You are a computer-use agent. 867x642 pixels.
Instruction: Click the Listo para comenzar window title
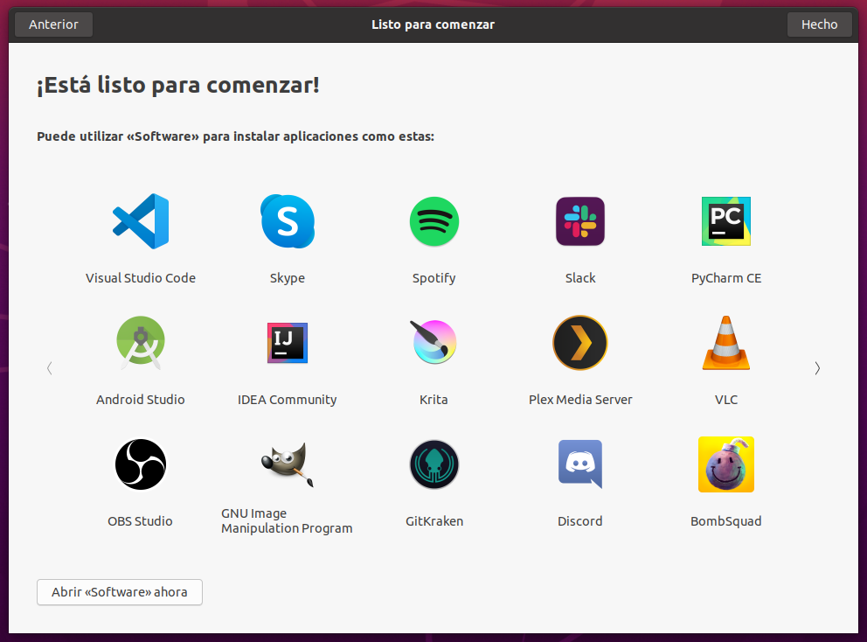pos(433,24)
